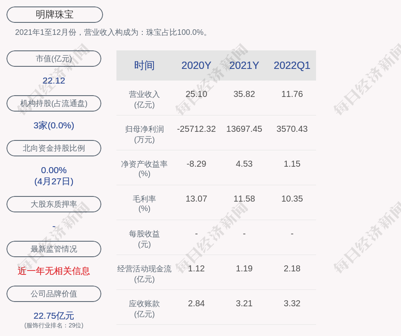The width and height of the screenshot is (401, 336).
Task: Click the 公司品牌价值 pill
Action: click(54, 294)
